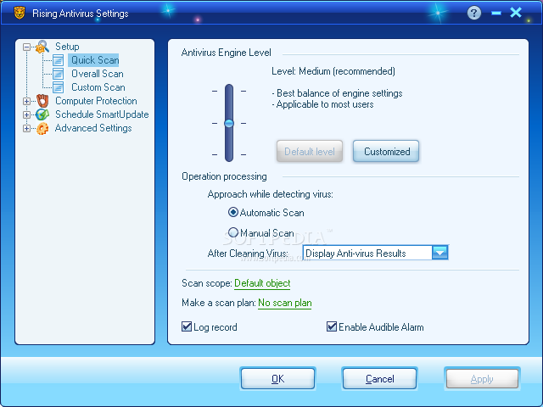Select the Setup tree node
Image resolution: width=543 pixels, height=407 pixels.
click(67, 47)
